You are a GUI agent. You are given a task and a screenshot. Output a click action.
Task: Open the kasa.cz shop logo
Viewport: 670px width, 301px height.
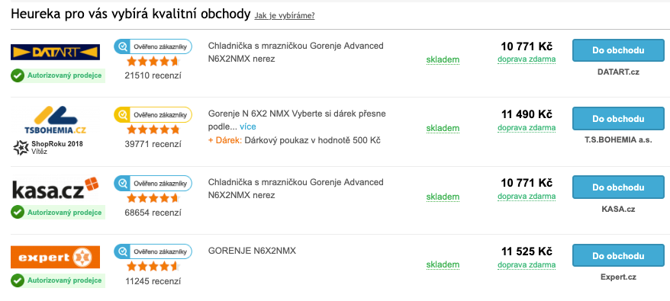[55, 189]
